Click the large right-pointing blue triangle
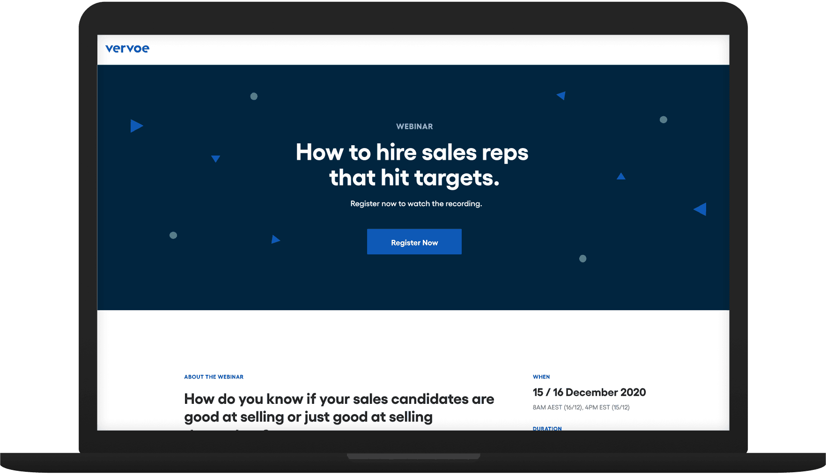 (x=136, y=126)
